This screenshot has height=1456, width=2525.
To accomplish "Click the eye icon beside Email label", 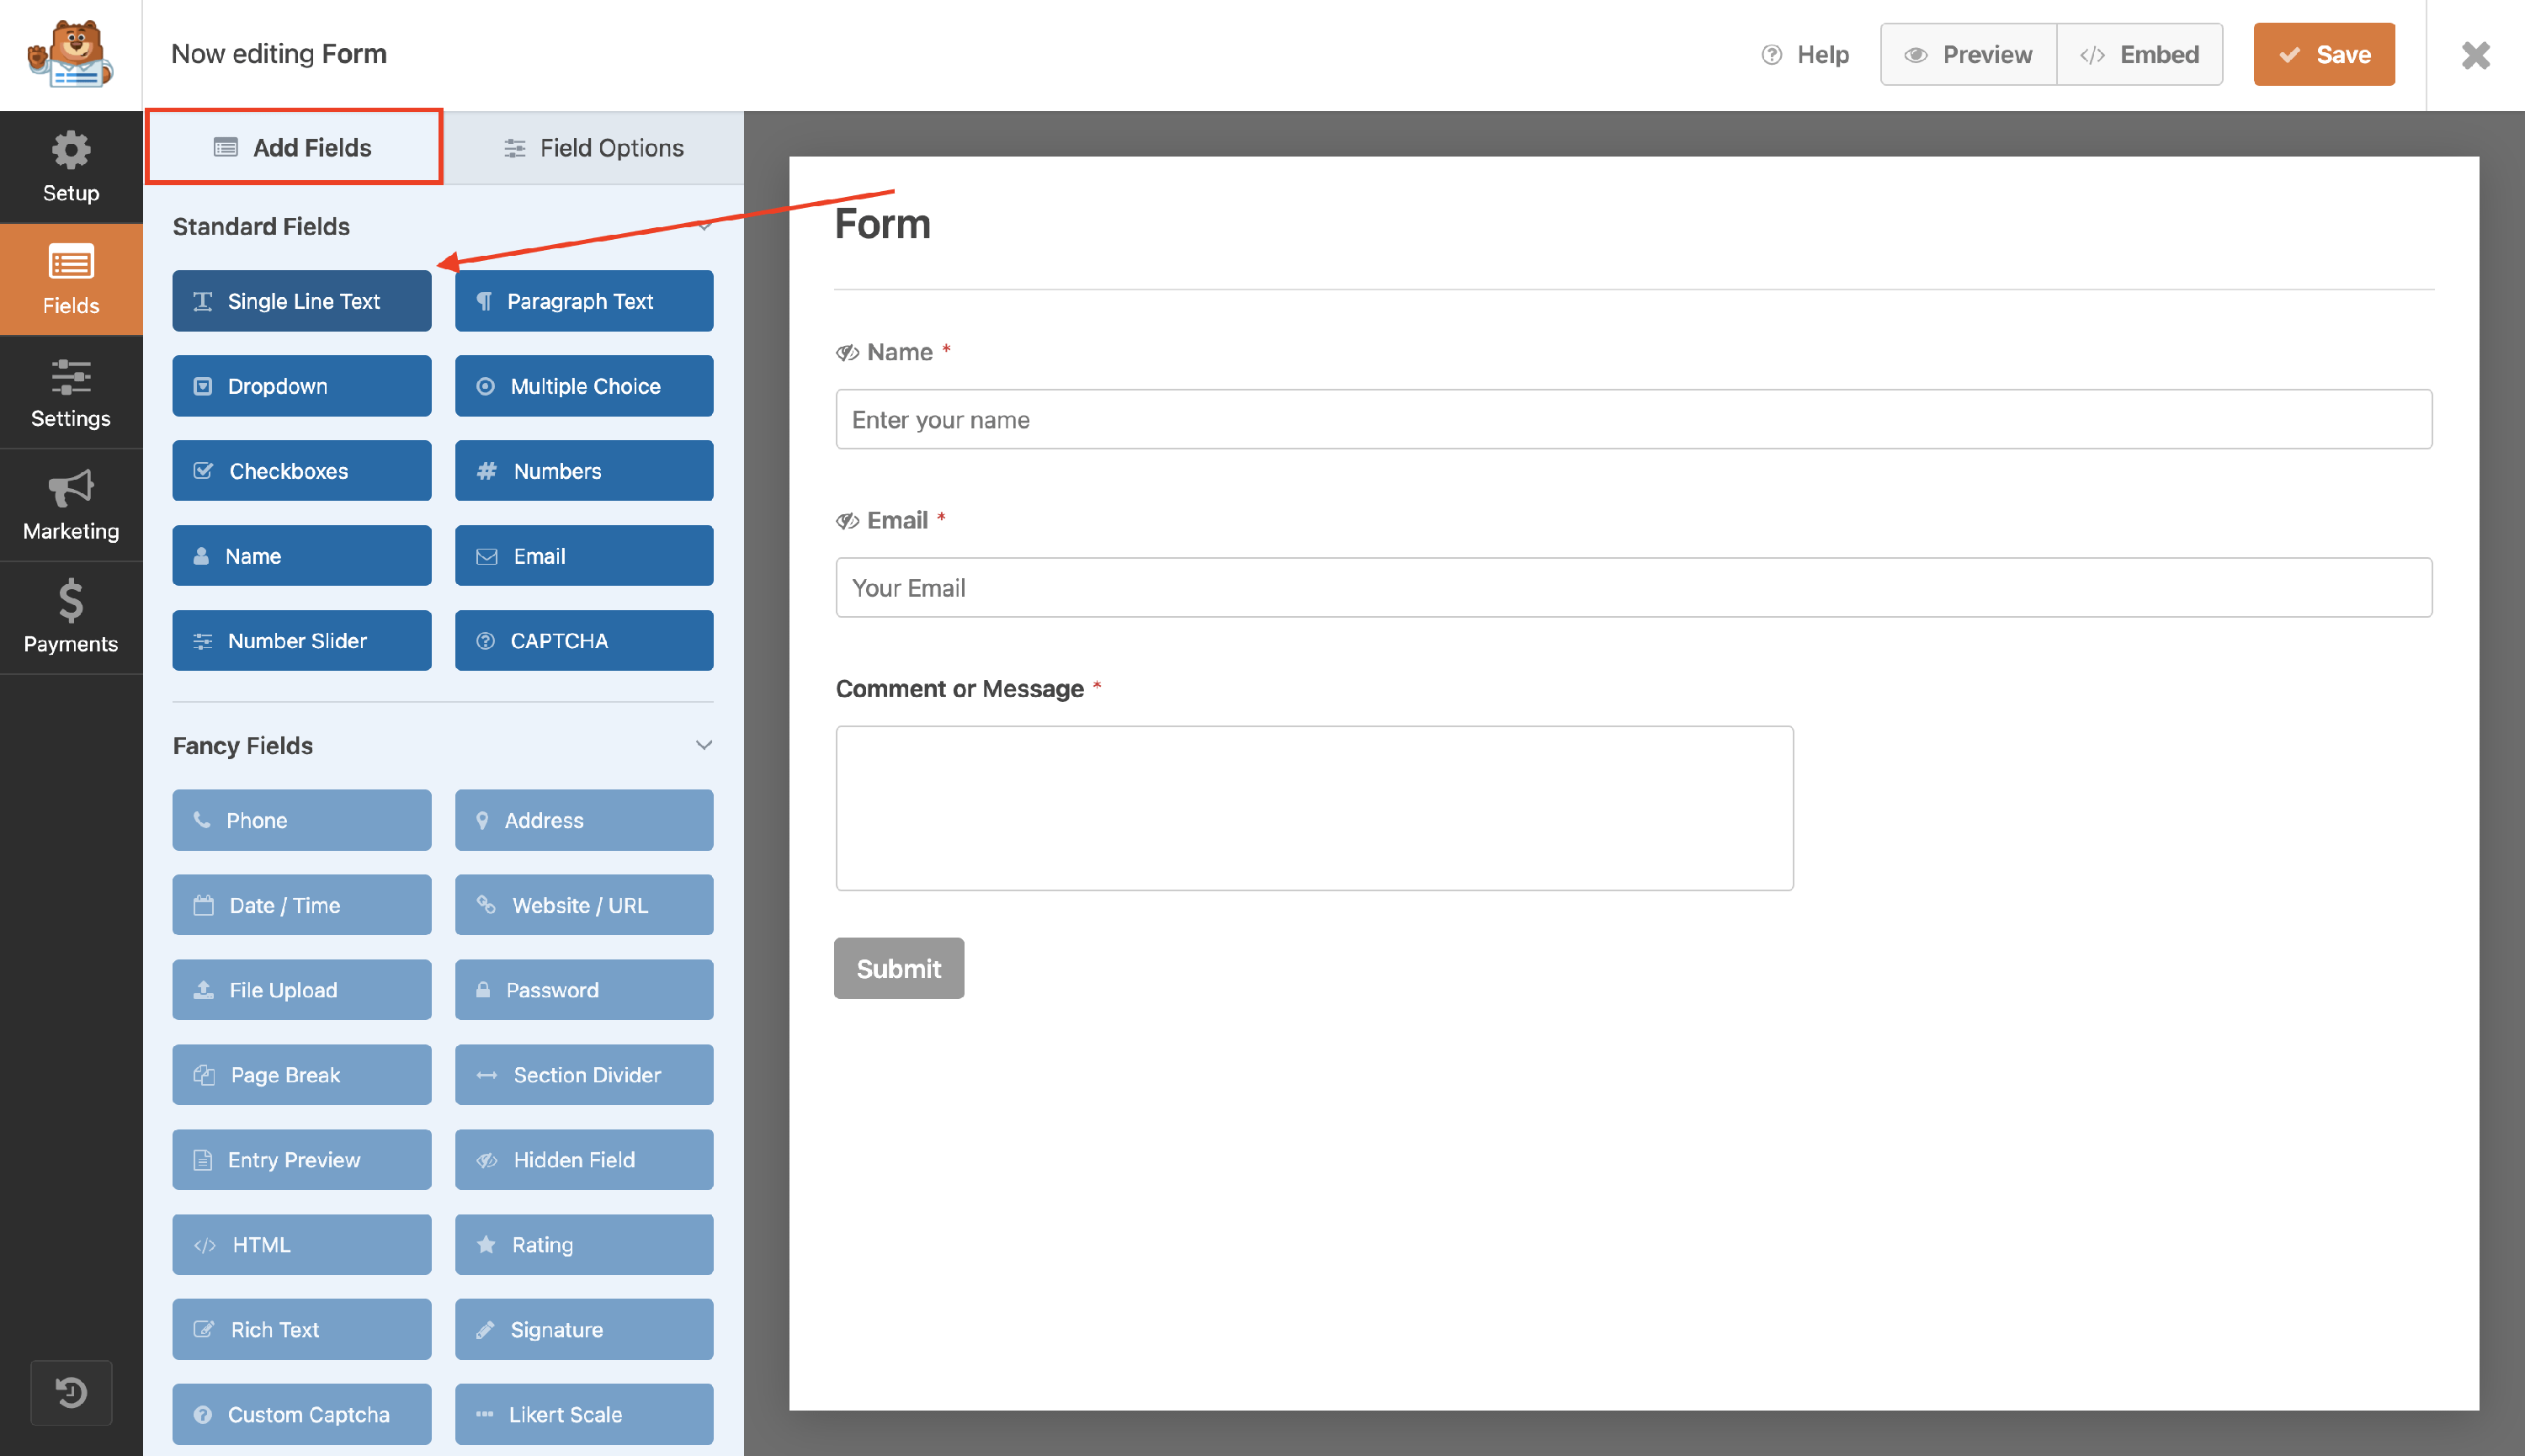I will 847,520.
